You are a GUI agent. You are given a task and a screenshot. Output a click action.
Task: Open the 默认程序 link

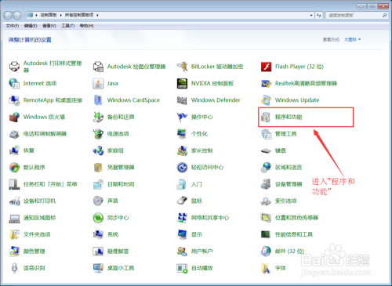[x=34, y=167]
